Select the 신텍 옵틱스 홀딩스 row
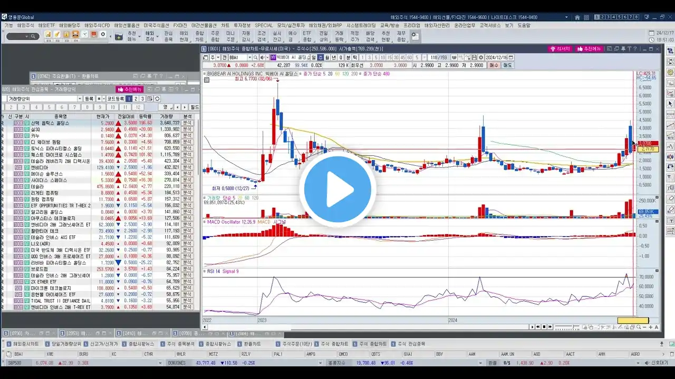The height and width of the screenshot is (379, 675). (x=99, y=123)
